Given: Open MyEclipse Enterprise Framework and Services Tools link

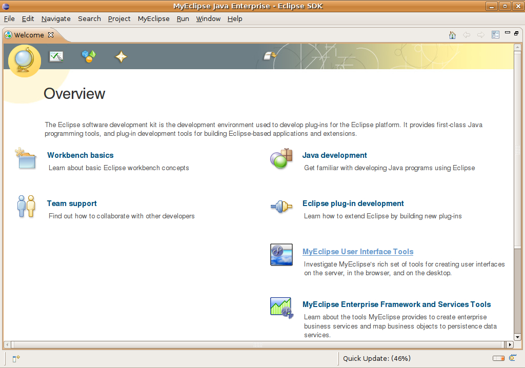Looking at the screenshot, I should tap(396, 304).
